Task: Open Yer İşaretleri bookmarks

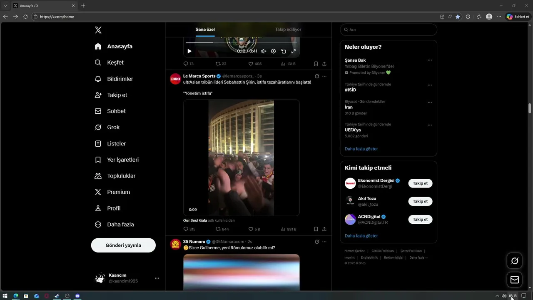Action: click(117, 160)
